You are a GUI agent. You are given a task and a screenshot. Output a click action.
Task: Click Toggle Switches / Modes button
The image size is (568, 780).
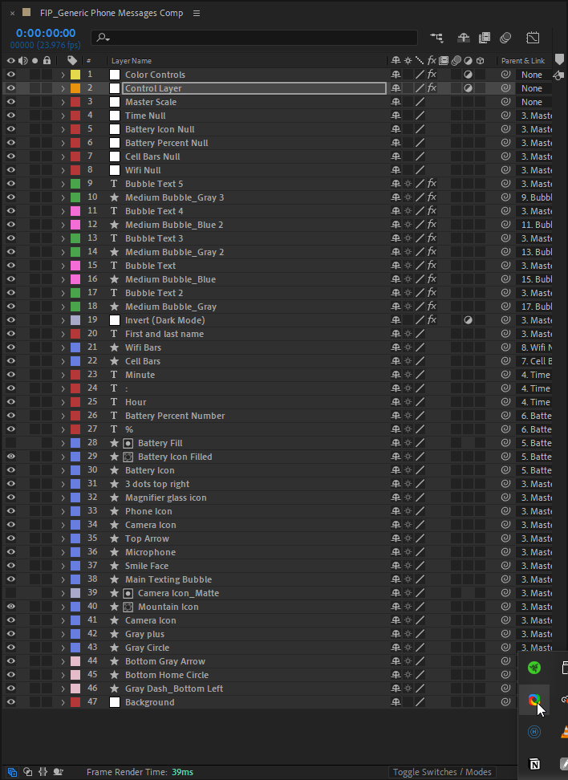pyautogui.click(x=442, y=772)
